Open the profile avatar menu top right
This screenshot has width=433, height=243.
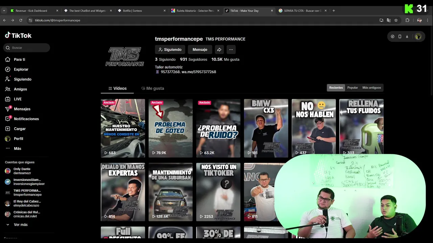pos(418,36)
